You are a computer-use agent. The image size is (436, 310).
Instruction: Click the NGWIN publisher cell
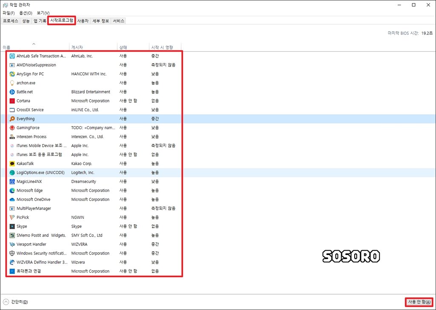click(x=77, y=217)
